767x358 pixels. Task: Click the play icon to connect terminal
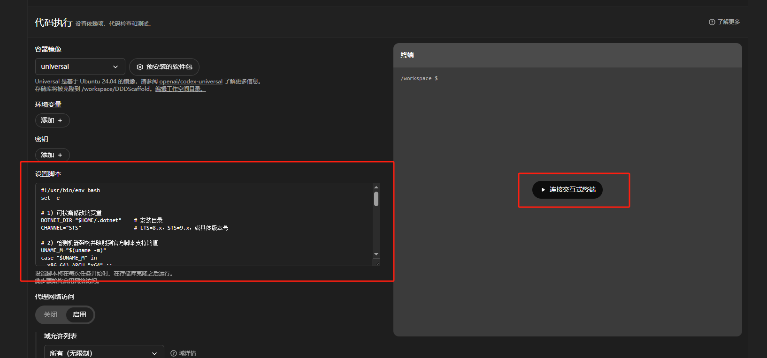[x=543, y=190]
